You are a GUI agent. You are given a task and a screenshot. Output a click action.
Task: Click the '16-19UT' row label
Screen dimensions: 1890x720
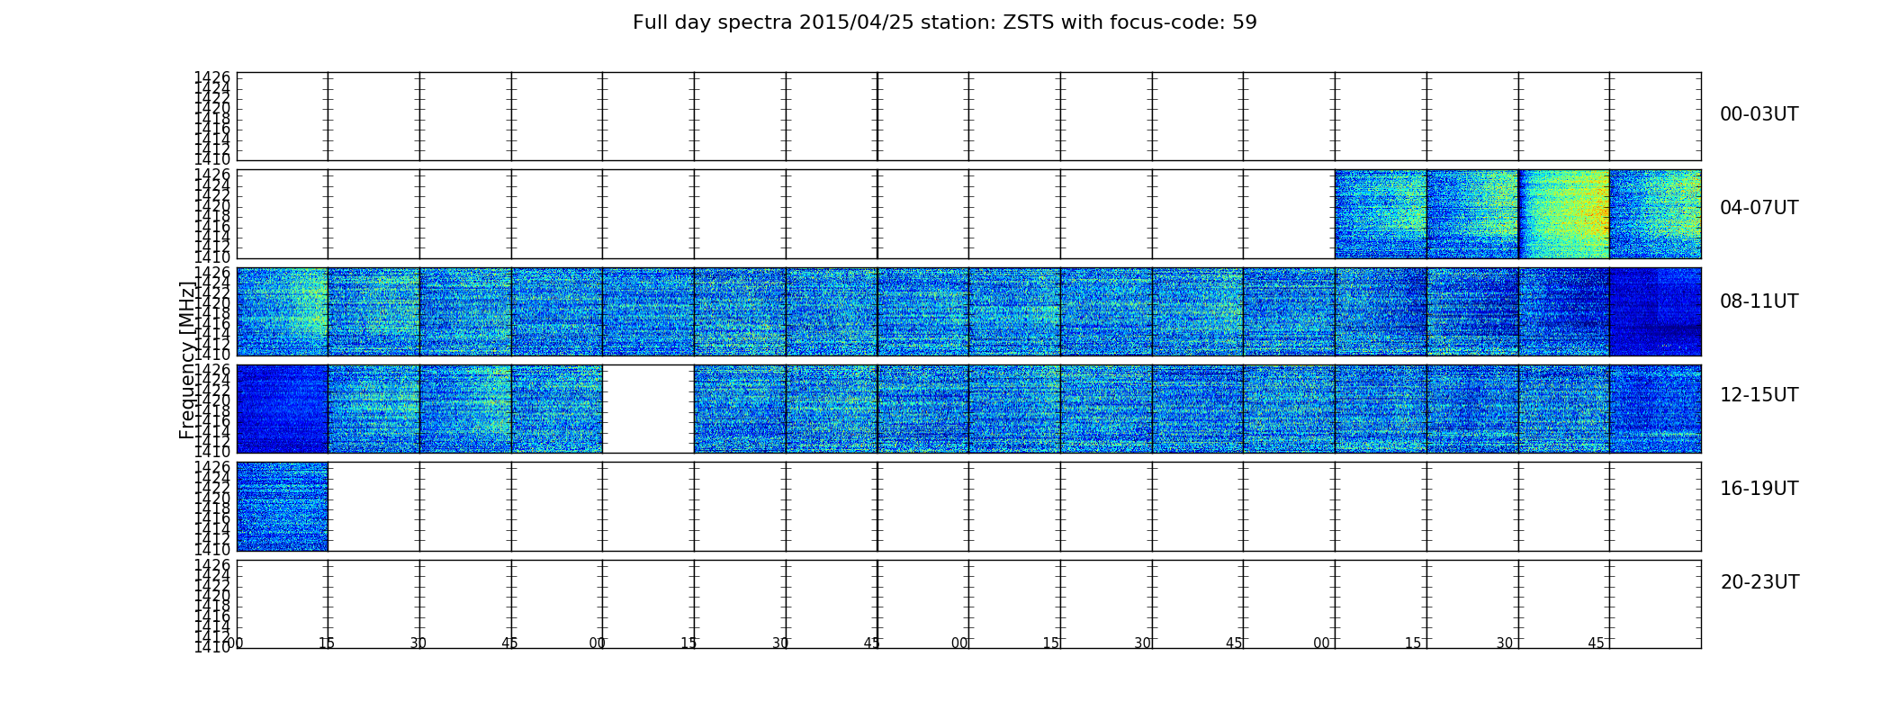point(1759,489)
